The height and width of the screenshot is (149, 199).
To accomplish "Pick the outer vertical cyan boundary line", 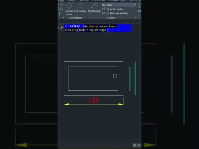I will pyautogui.click(x=135, y=78).
